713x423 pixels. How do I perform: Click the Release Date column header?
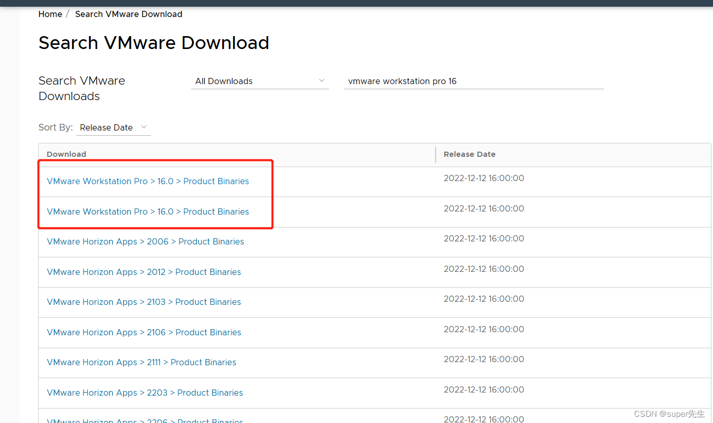coord(469,154)
